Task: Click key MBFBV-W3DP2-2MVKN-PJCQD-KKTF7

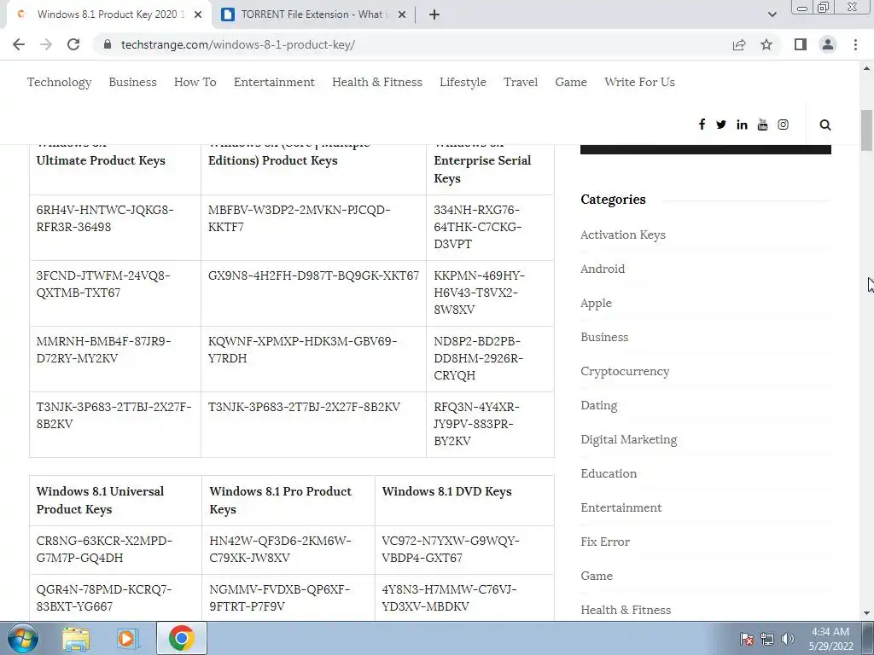Action: (300, 218)
